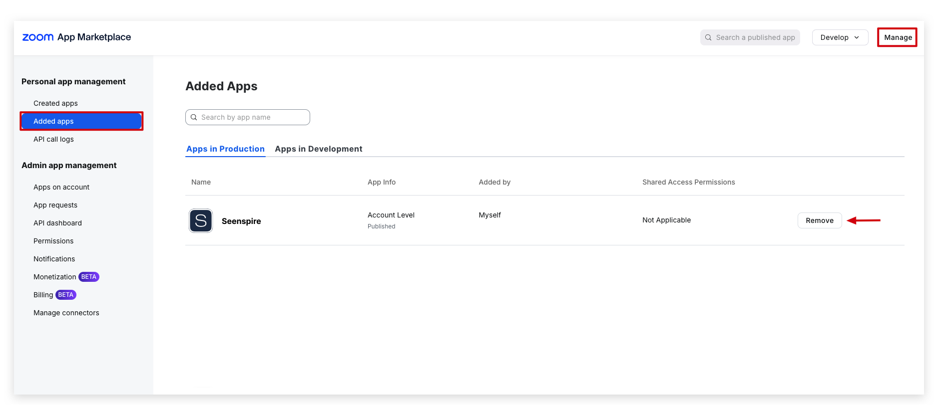Image resolution: width=938 pixels, height=416 pixels.
Task: Click the Added by column header
Action: [494, 182]
